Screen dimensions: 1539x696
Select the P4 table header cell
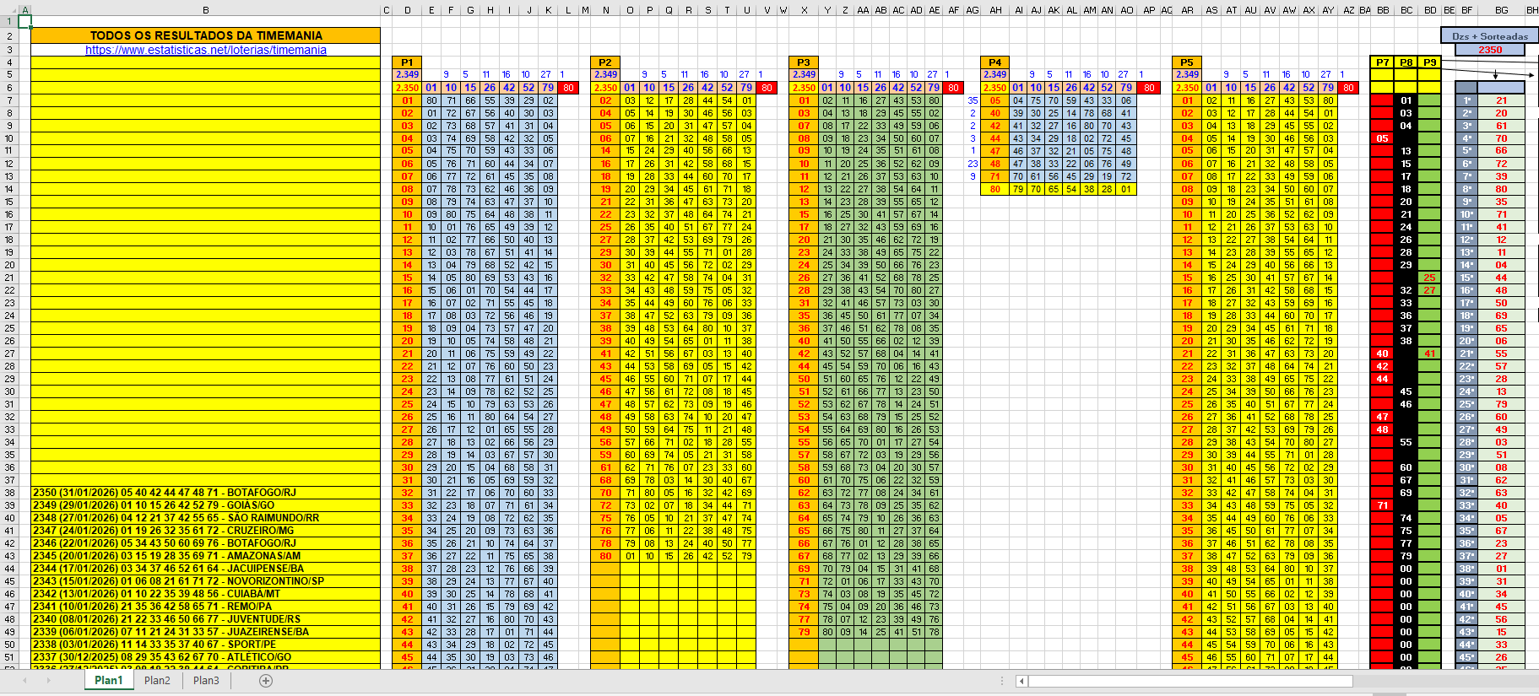tap(995, 62)
